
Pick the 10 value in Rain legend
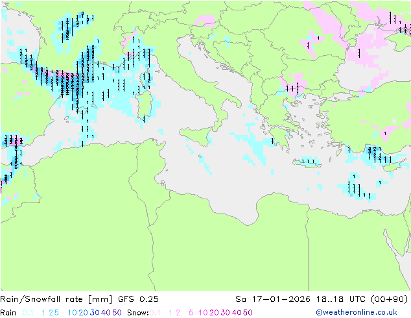72,313
